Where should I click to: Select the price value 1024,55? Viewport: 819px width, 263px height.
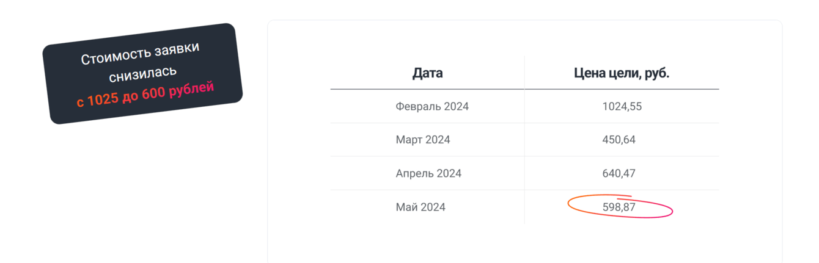click(x=622, y=107)
